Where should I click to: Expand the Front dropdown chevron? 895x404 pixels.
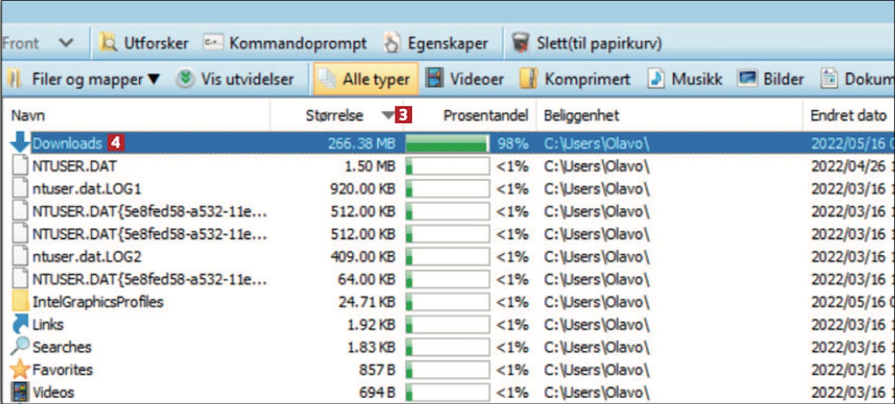(66, 44)
